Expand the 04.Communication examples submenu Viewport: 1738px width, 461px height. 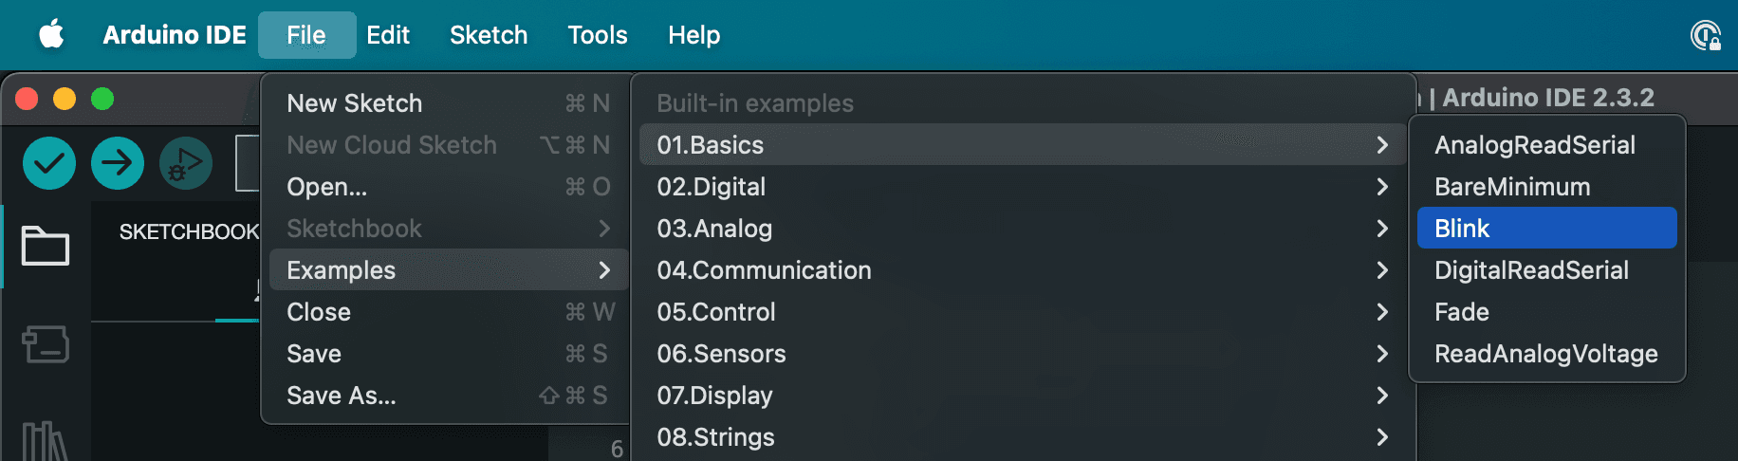[x=1023, y=270]
